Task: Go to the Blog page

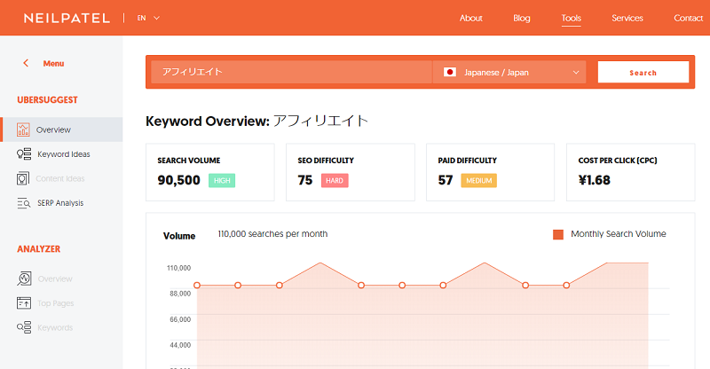Action: point(522,18)
